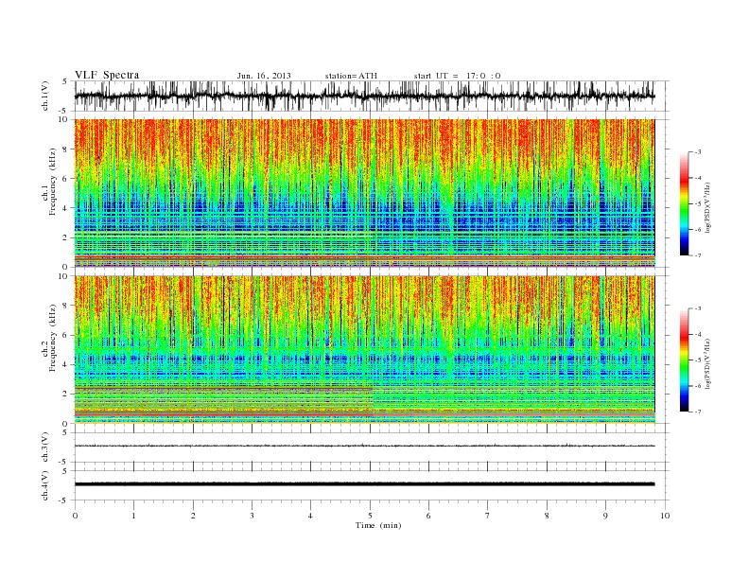
Task: Click the date text "Jun. 16, 2013"
Action: click(264, 76)
